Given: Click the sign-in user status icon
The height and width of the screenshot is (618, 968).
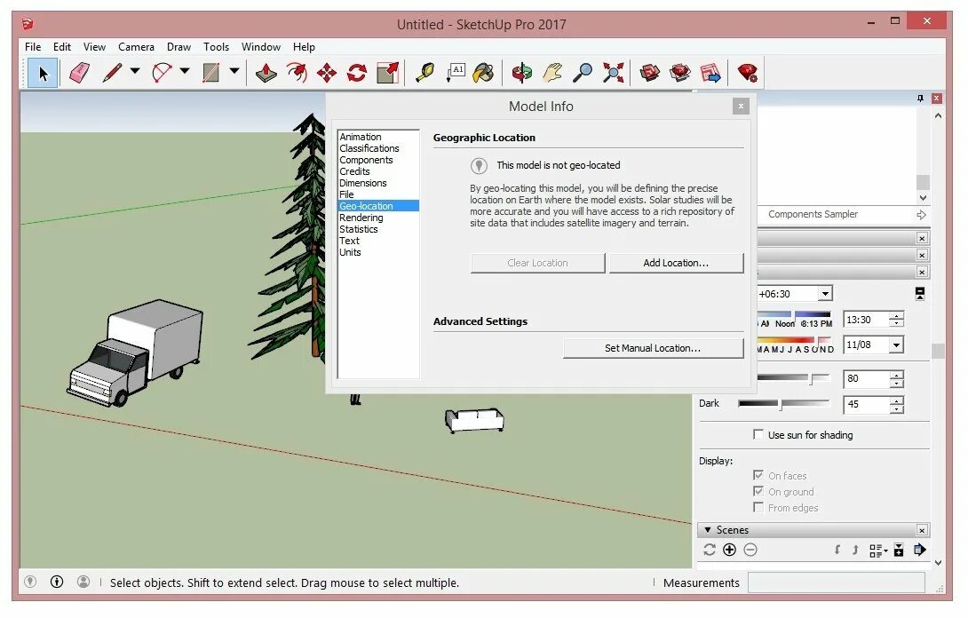Looking at the screenshot, I should coord(83,582).
